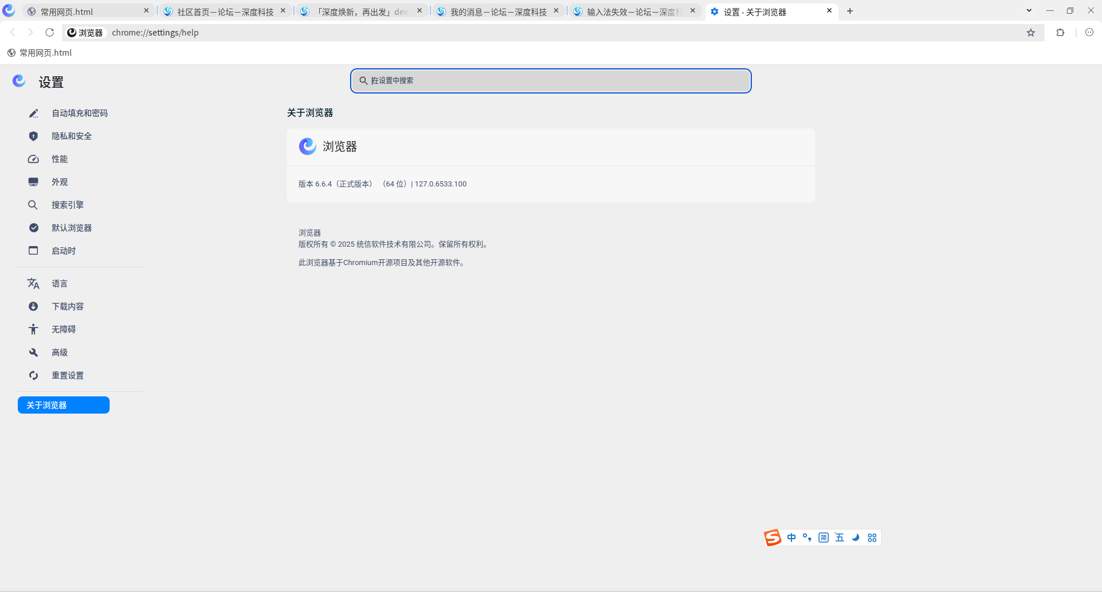Select 关于浏览器 in the sidebar
Viewport: 1102px width, 592px height.
tap(64, 406)
